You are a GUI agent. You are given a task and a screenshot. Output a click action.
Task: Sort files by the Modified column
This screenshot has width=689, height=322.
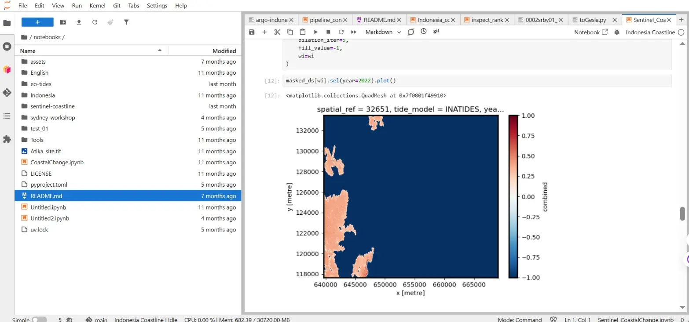[x=205, y=51]
